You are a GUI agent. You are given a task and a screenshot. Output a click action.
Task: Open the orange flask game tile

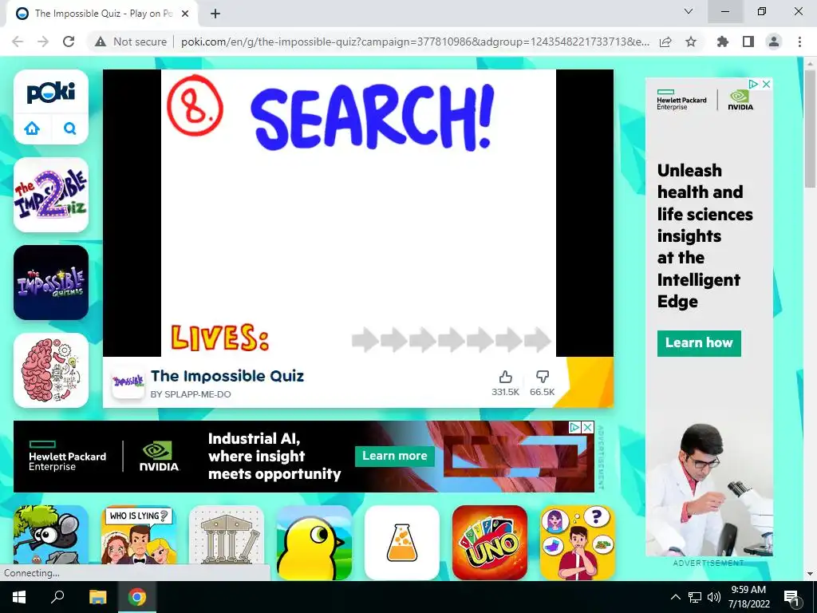pos(402,542)
